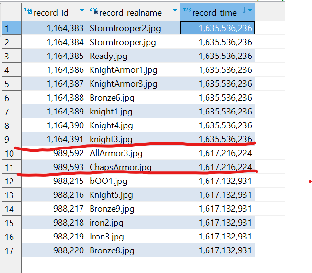
Task: Click record_id value 988,215
Action: pos(54,181)
